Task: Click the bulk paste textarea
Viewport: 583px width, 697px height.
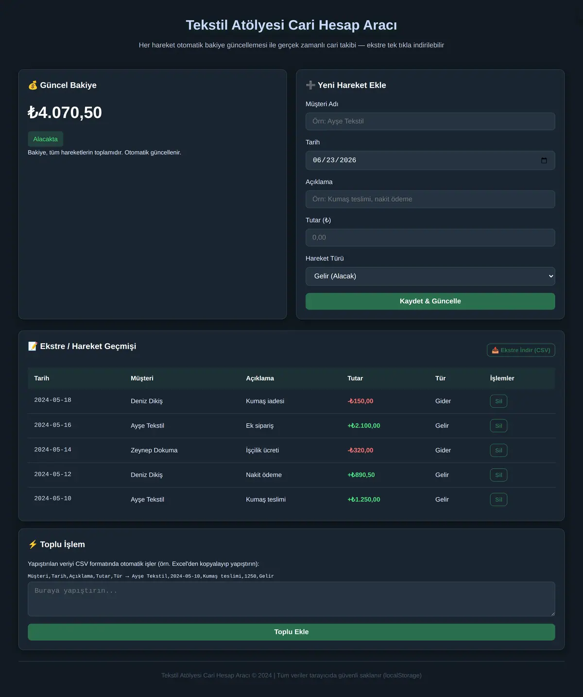Action: tap(291, 599)
